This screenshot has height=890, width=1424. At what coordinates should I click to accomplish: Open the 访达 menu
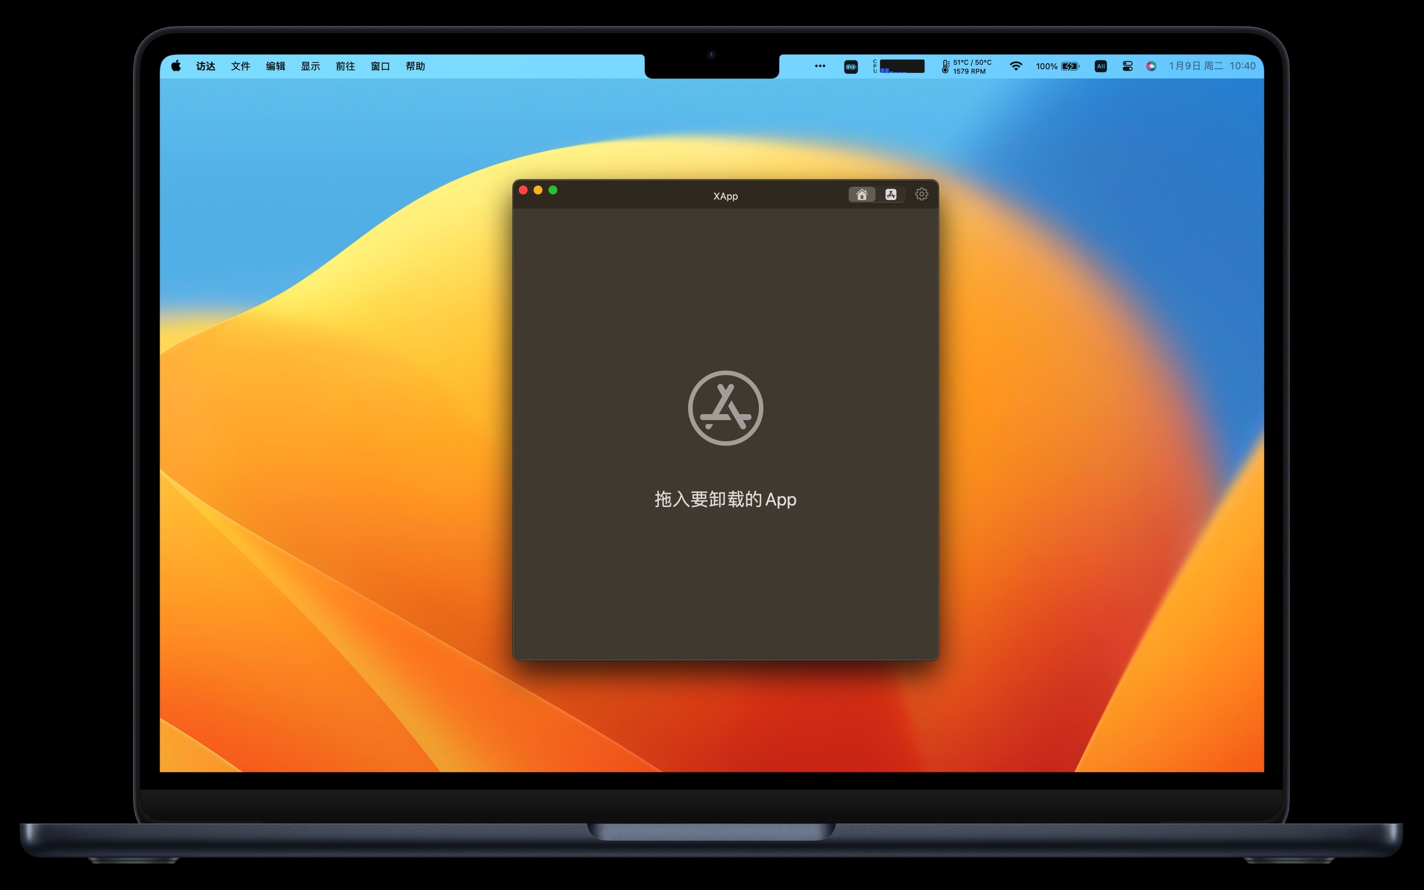coord(205,67)
